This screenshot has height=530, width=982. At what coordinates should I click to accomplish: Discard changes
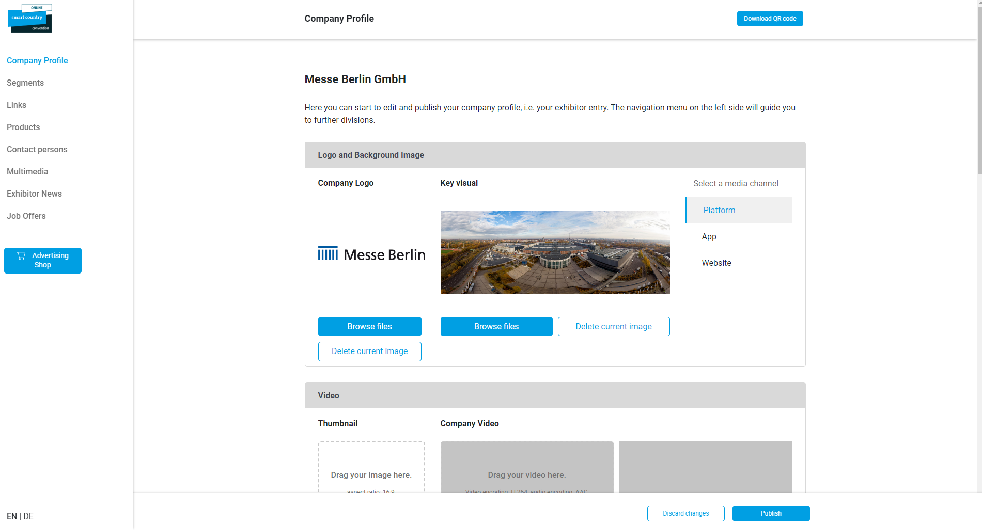click(x=686, y=513)
